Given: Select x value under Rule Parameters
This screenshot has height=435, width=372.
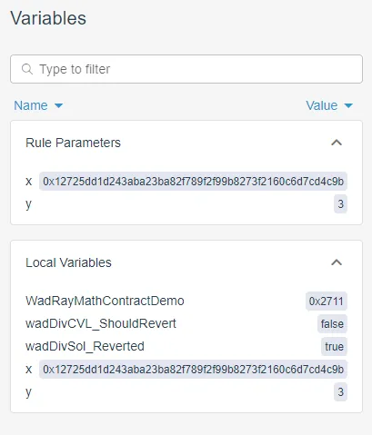Looking at the screenshot, I should pos(193,182).
